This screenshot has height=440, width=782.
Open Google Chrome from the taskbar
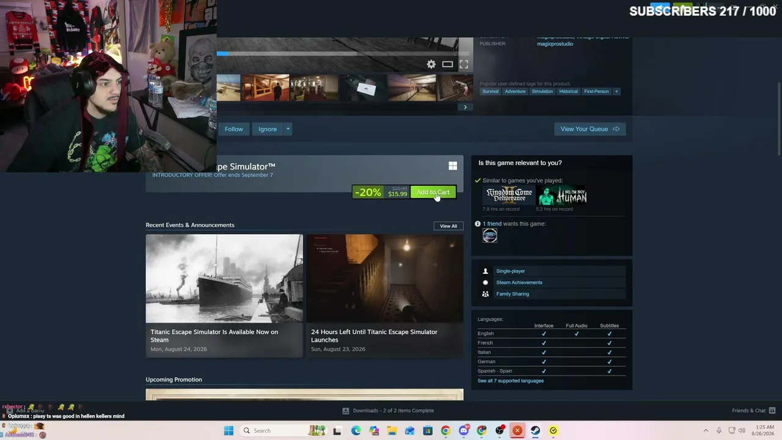click(445, 431)
